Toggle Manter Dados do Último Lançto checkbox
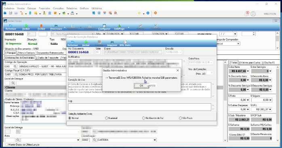 point(6,145)
